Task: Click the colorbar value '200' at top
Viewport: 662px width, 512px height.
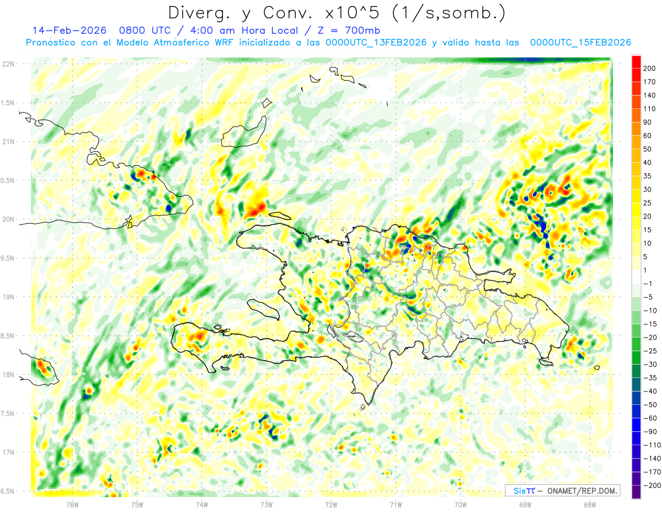Action: 649,68
